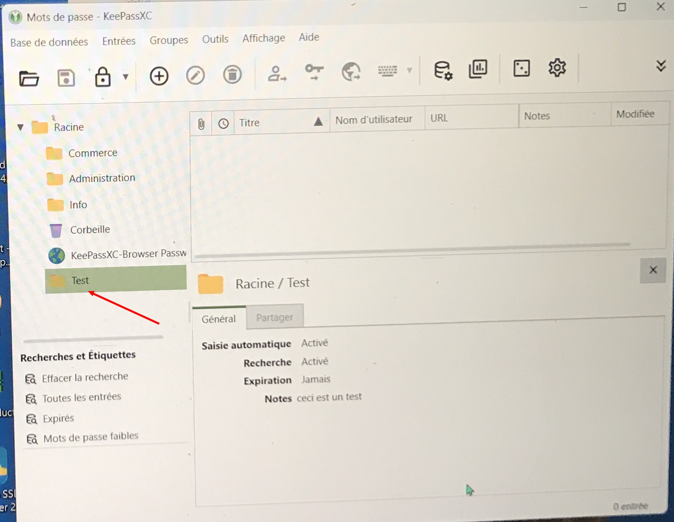
Task: Lock the database with the padlock icon
Action: point(102,77)
